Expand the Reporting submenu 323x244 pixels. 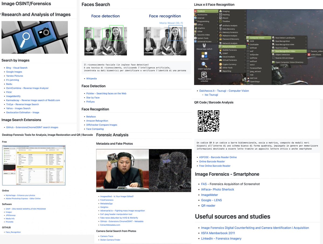point(232,71)
